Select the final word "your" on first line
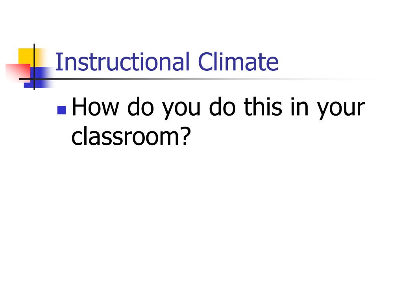The width and height of the screenshot is (403, 302). 341,109
